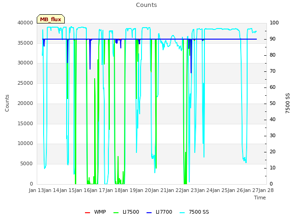The height and width of the screenshot is (221, 294).
Task: Click the 30 tick on right axis
Action: pyautogui.click(x=272, y=136)
